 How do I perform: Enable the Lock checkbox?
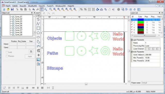7,52
